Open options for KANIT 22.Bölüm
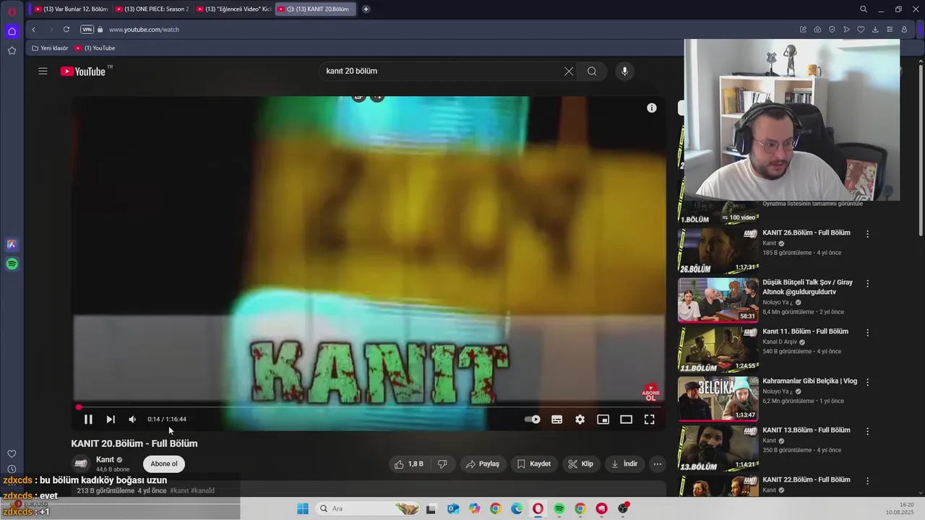The width and height of the screenshot is (925, 520). (x=868, y=480)
